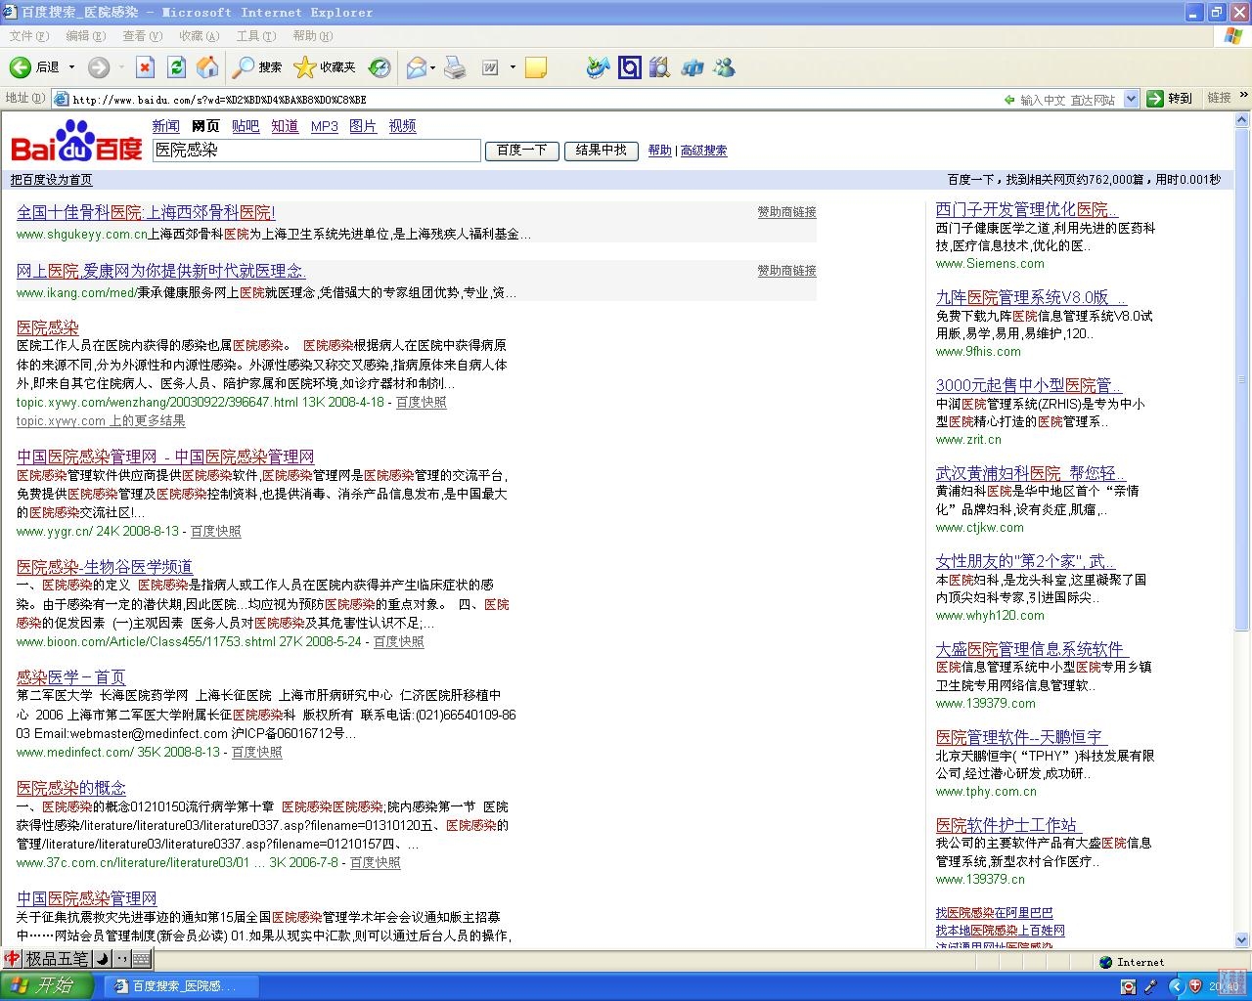This screenshot has width=1252, height=1001.
Task: Switch to Baidu 贴吧 tab
Action: click(x=246, y=126)
